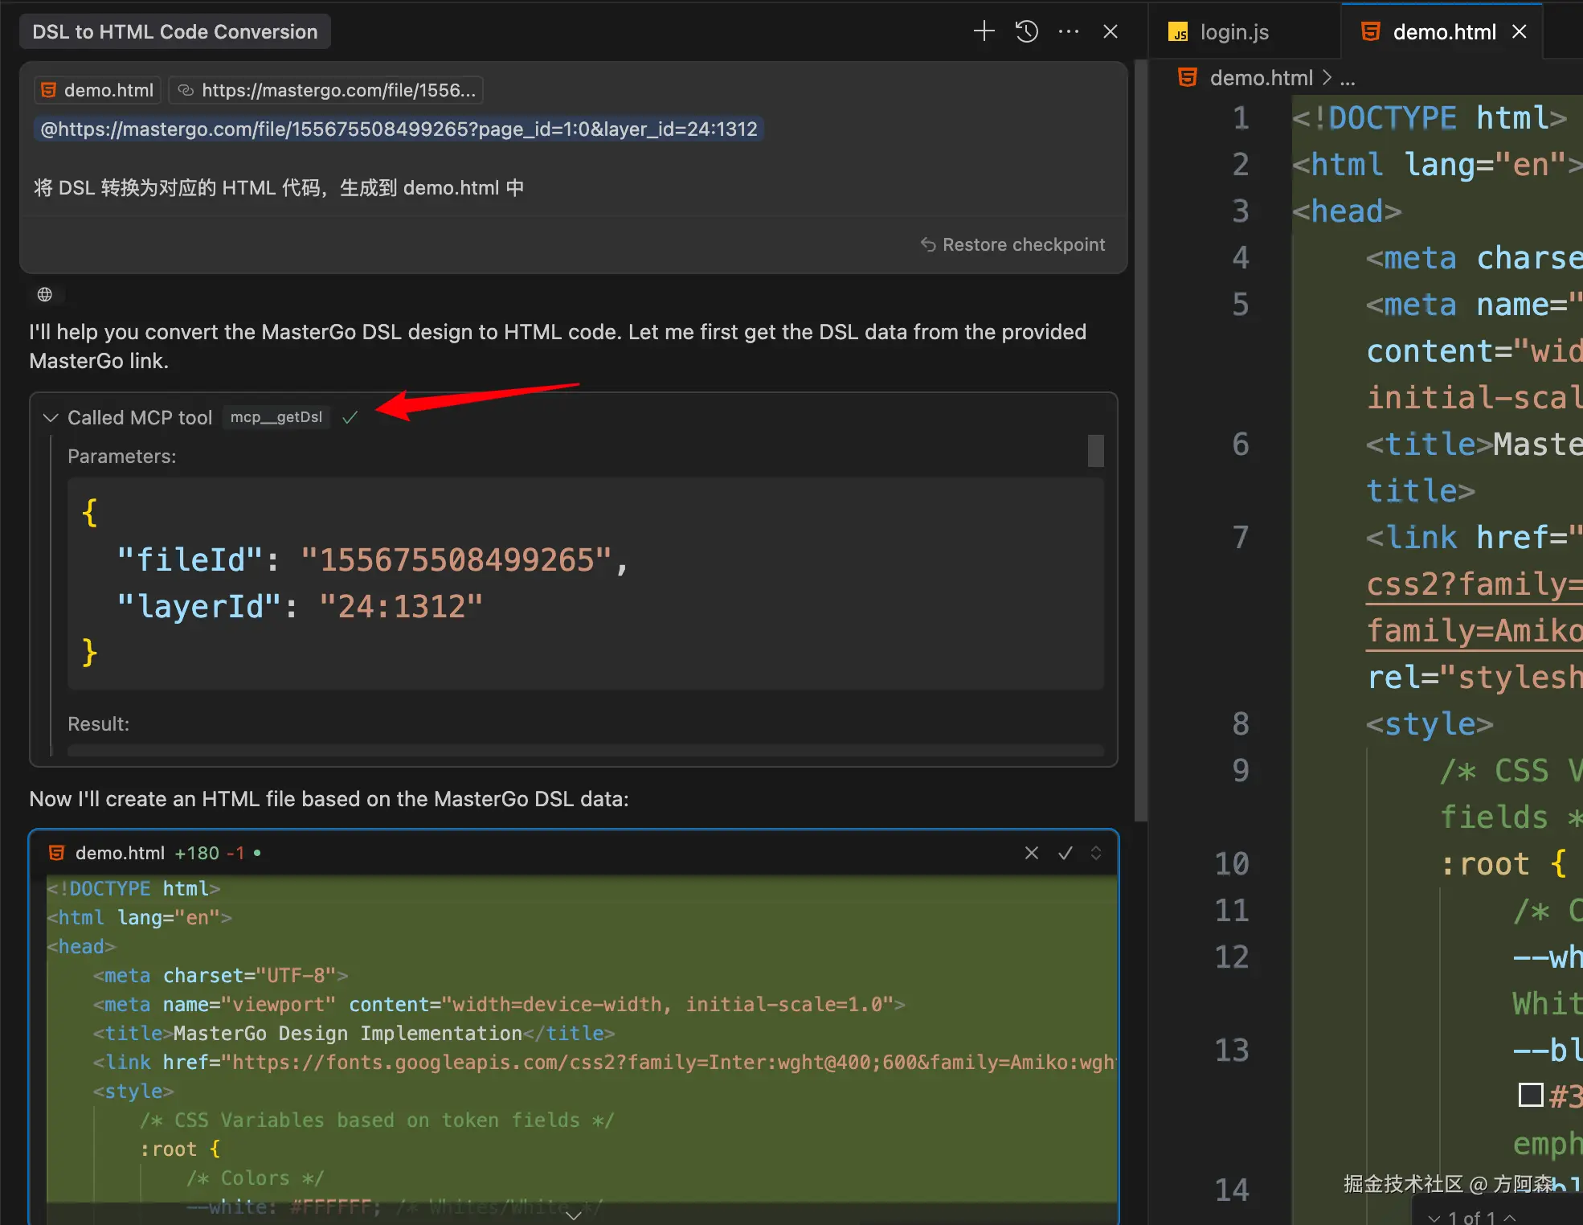
Task: Click the globe icon below the message
Action: 45,294
